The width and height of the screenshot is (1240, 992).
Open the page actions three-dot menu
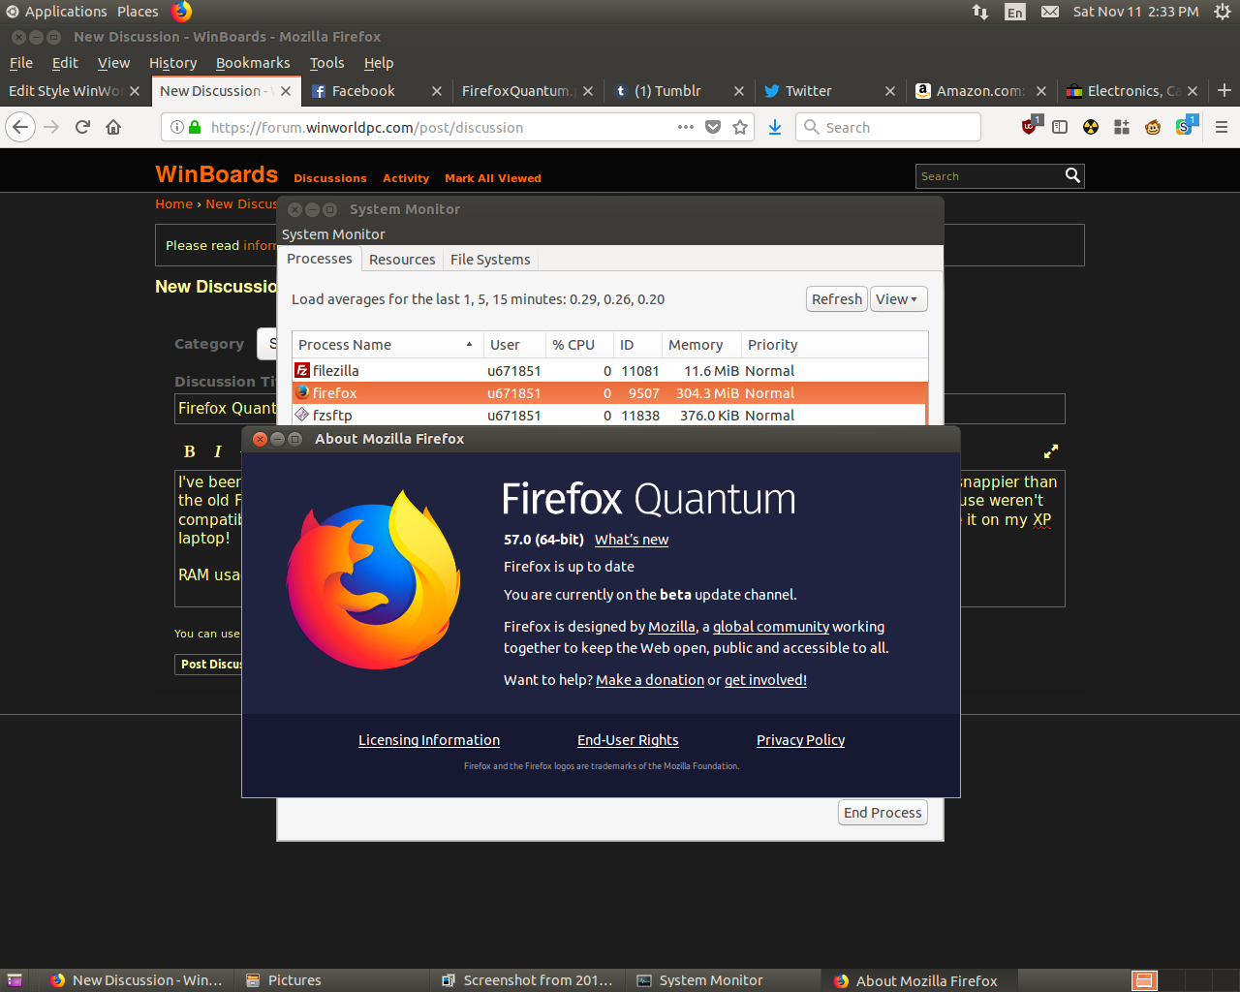pyautogui.click(x=686, y=127)
